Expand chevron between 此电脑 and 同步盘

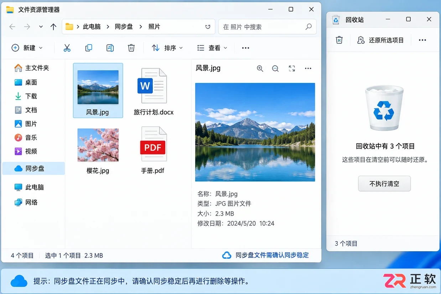click(x=108, y=27)
